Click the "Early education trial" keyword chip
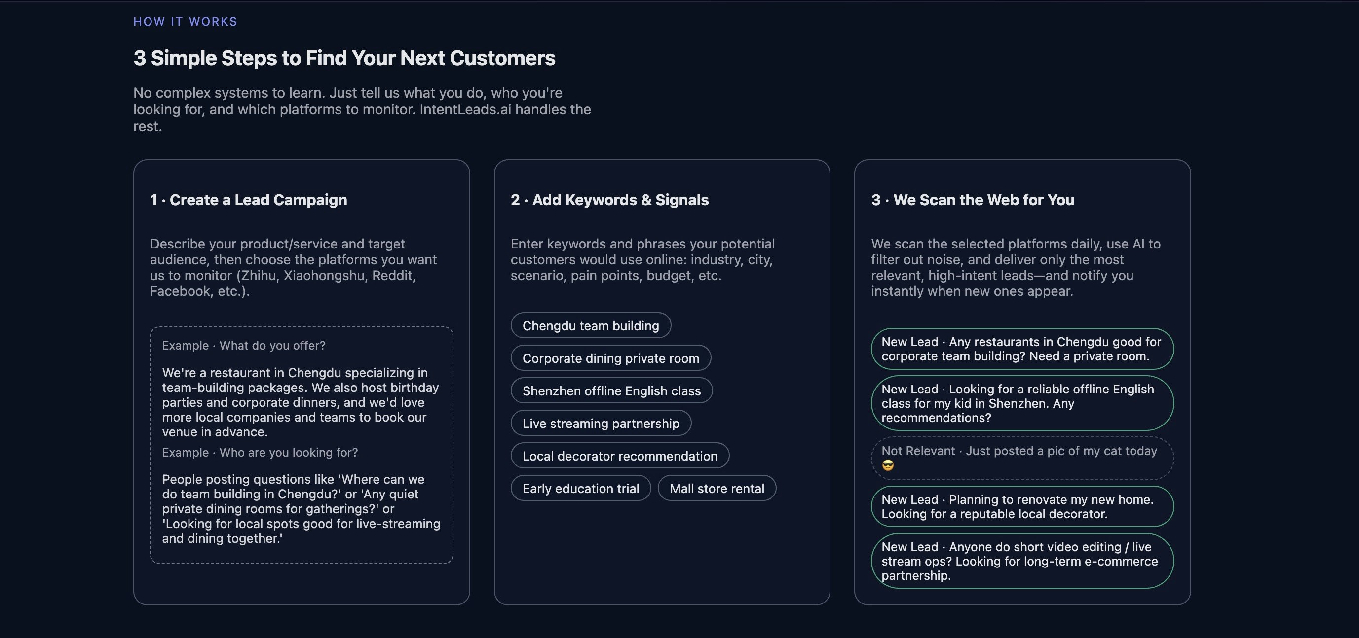The height and width of the screenshot is (638, 1359). click(x=580, y=488)
